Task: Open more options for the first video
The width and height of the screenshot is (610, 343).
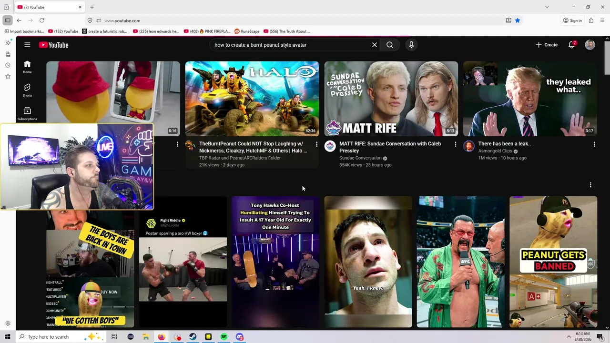Action: coord(177,144)
